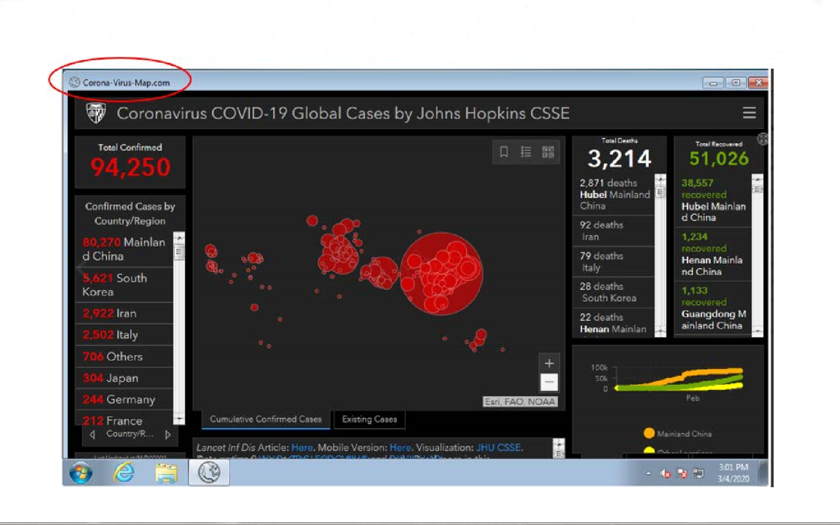The height and width of the screenshot is (525, 840).
Task: Select Mainland China in confirmed list
Action: pyautogui.click(x=124, y=249)
